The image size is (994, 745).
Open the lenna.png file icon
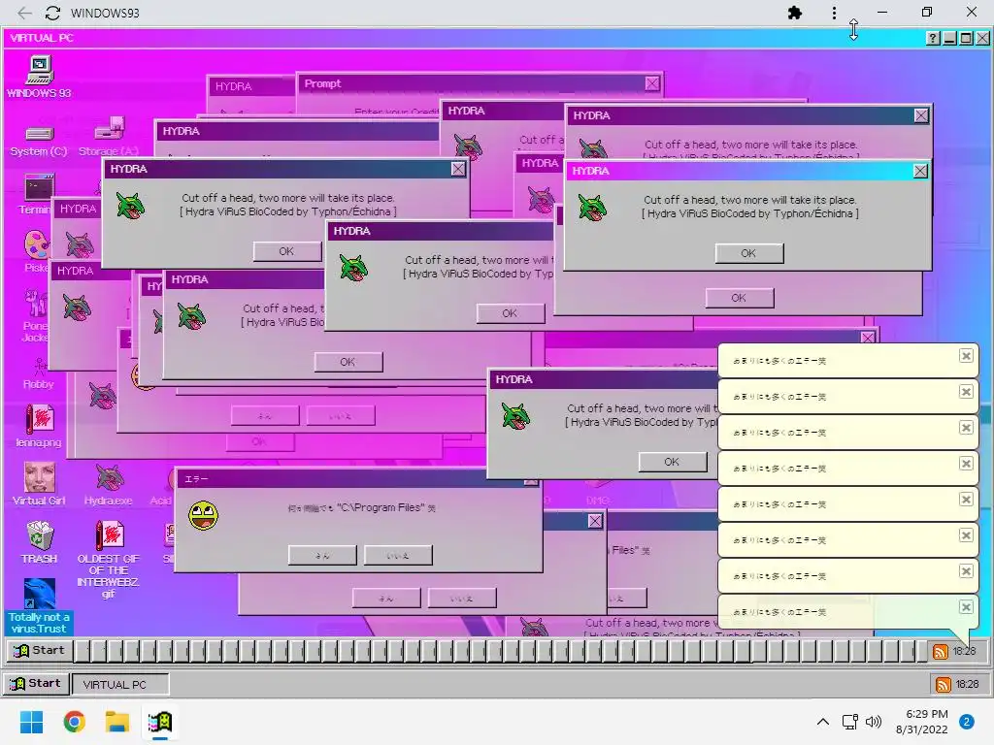point(39,426)
